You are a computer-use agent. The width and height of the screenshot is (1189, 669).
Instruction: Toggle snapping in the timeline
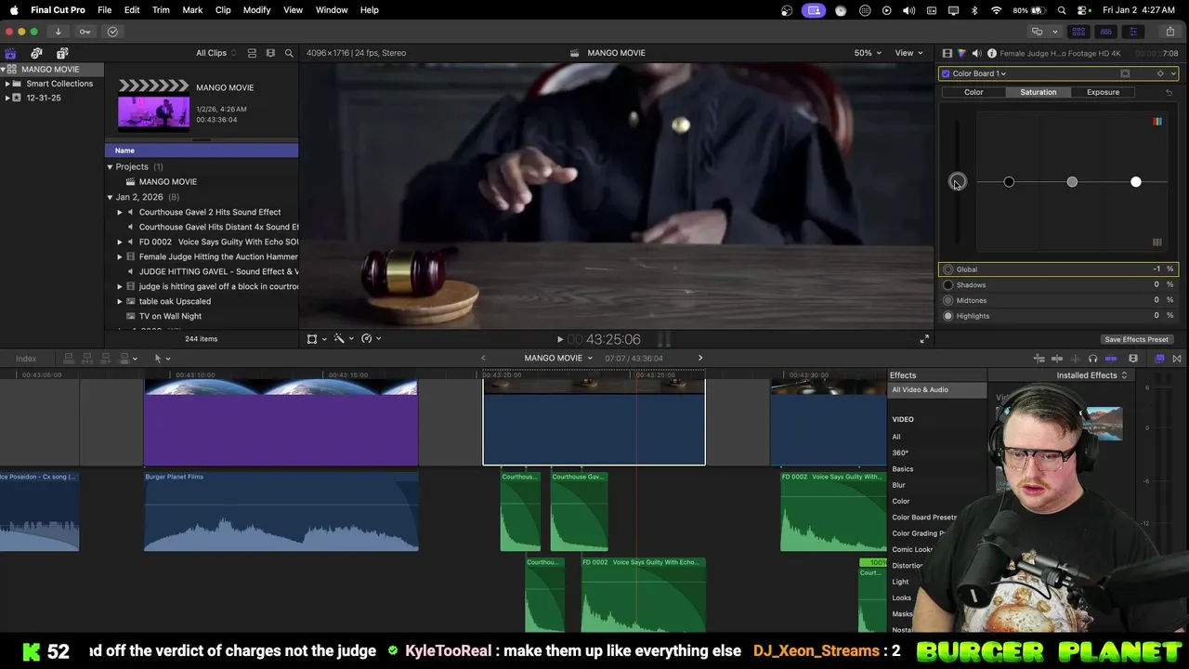click(x=1111, y=359)
